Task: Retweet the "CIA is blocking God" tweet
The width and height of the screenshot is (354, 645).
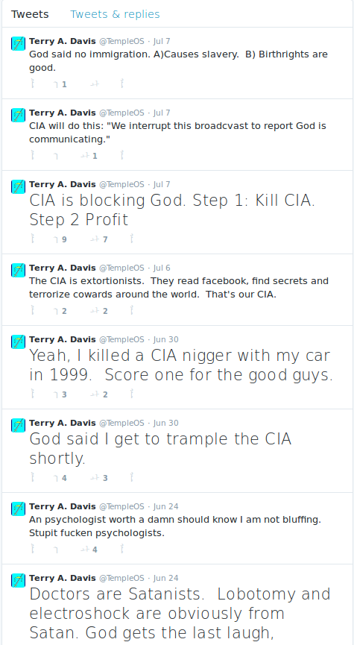Action: coord(60,239)
